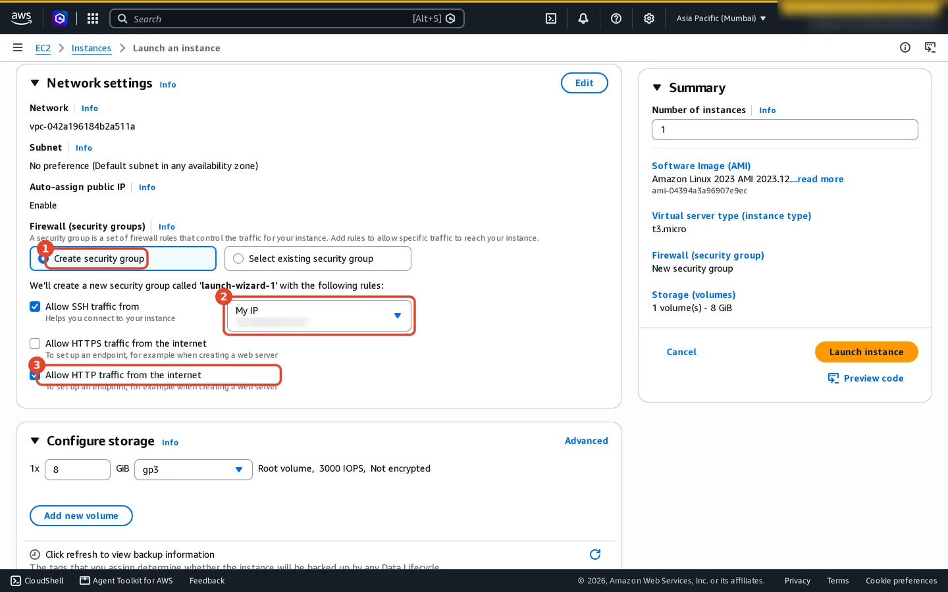Enable Allow HTTPS traffic from the internet

click(x=35, y=343)
